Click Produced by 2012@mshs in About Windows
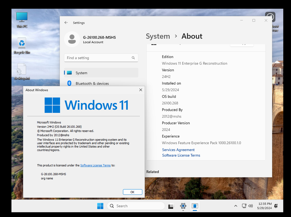 tap(53, 135)
